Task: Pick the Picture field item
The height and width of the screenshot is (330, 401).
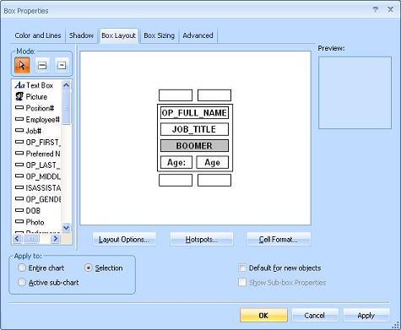Action: [31, 97]
